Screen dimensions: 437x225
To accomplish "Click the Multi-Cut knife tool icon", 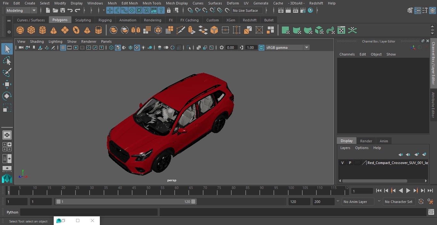I will pos(181,30).
